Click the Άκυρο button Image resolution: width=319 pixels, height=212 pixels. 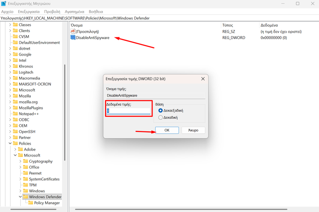point(193,130)
